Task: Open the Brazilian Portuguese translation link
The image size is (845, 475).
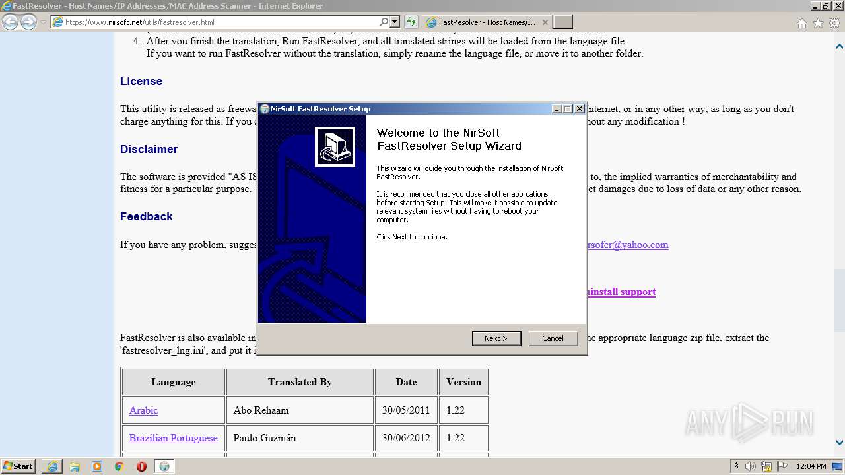Action: click(173, 438)
